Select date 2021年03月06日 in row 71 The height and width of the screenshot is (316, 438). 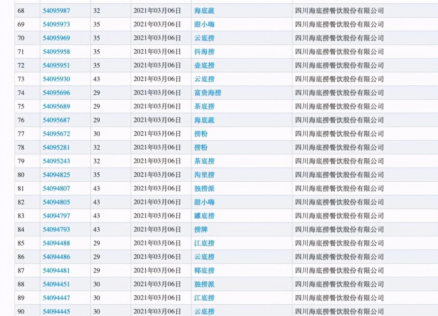[157, 52]
